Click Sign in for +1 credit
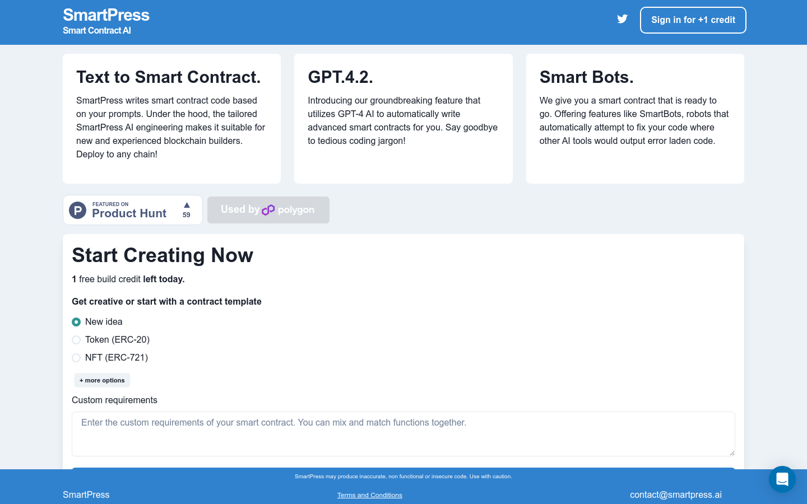 (693, 20)
